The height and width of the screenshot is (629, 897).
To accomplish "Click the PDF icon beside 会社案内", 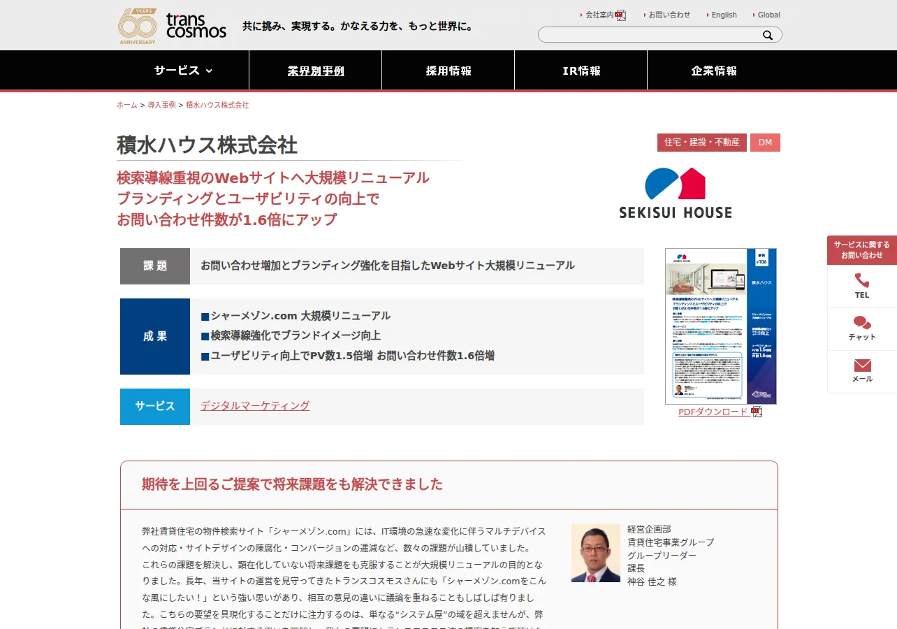I will click(620, 15).
